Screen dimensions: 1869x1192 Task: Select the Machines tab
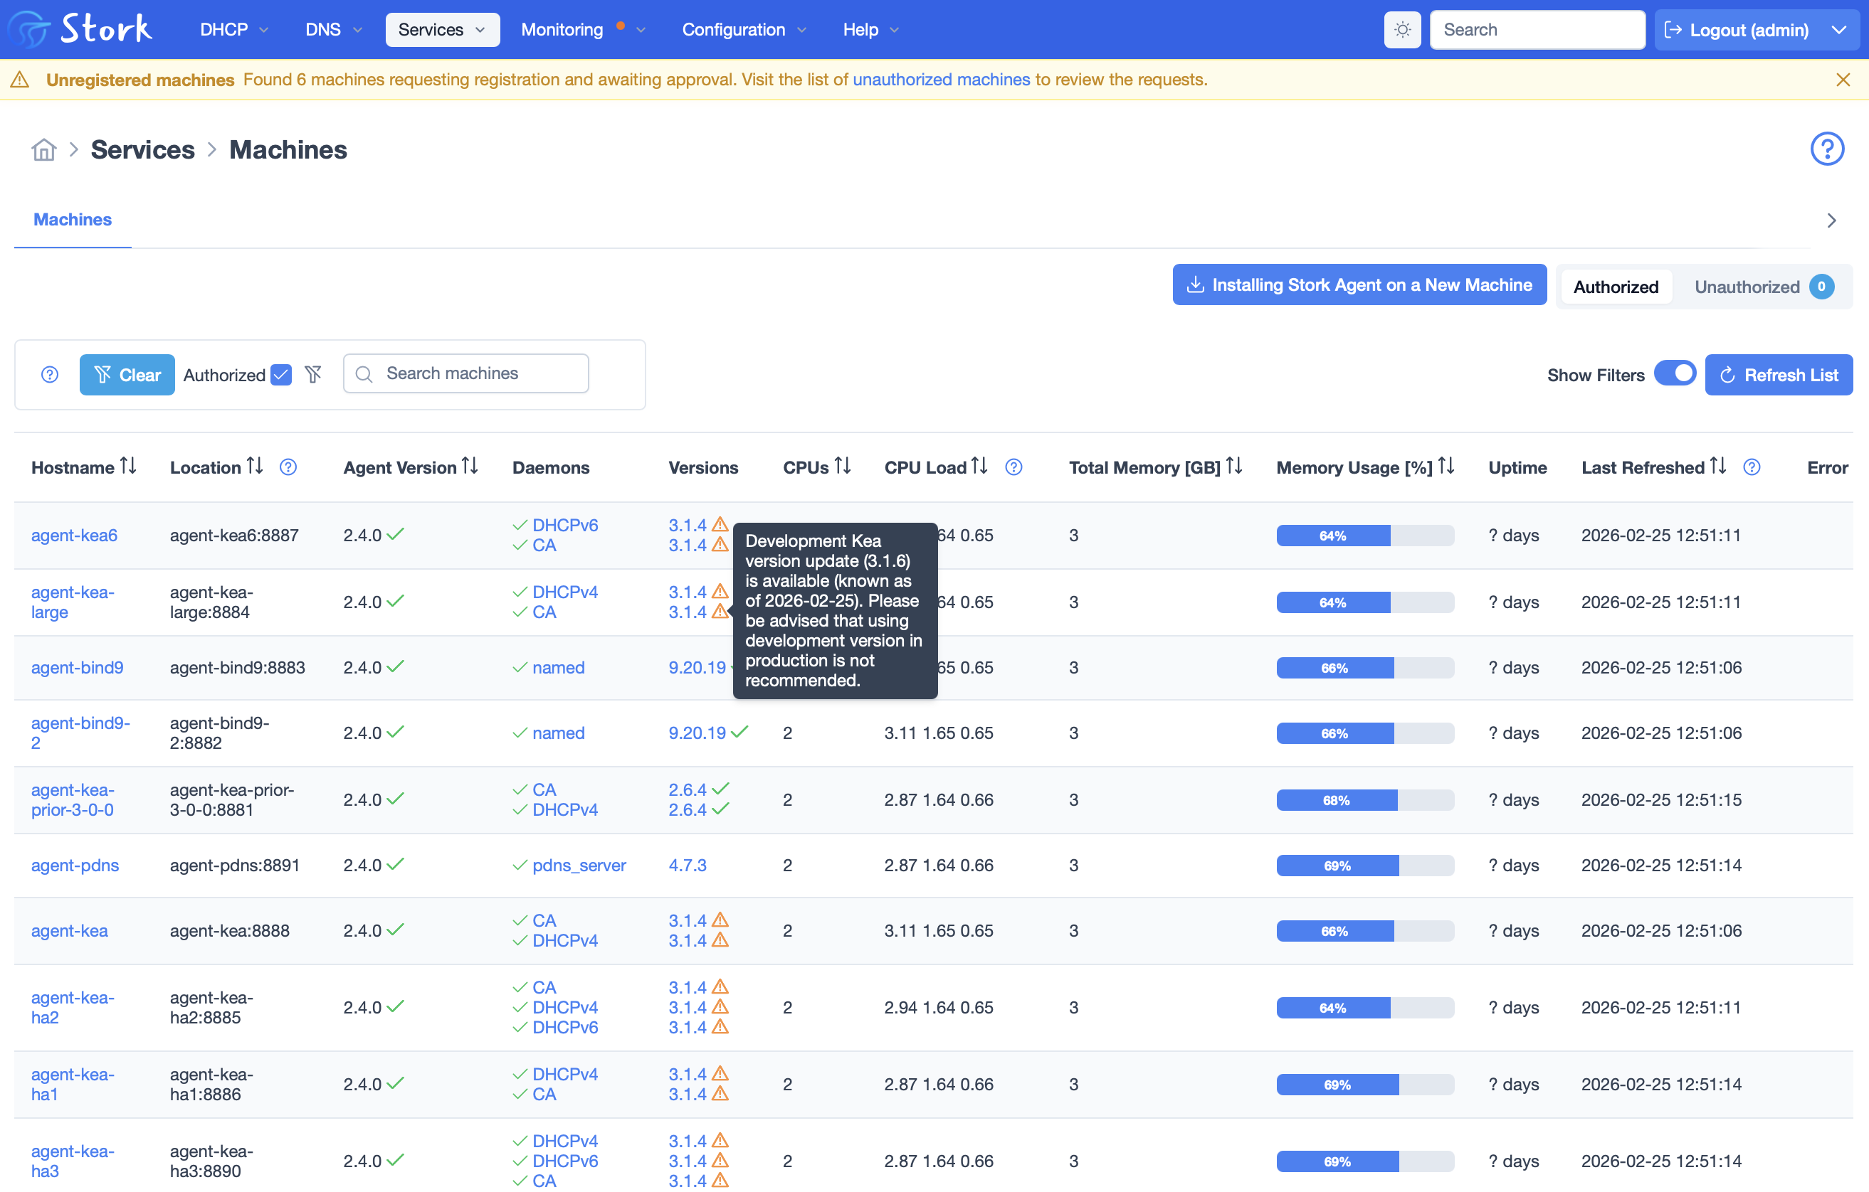click(72, 220)
